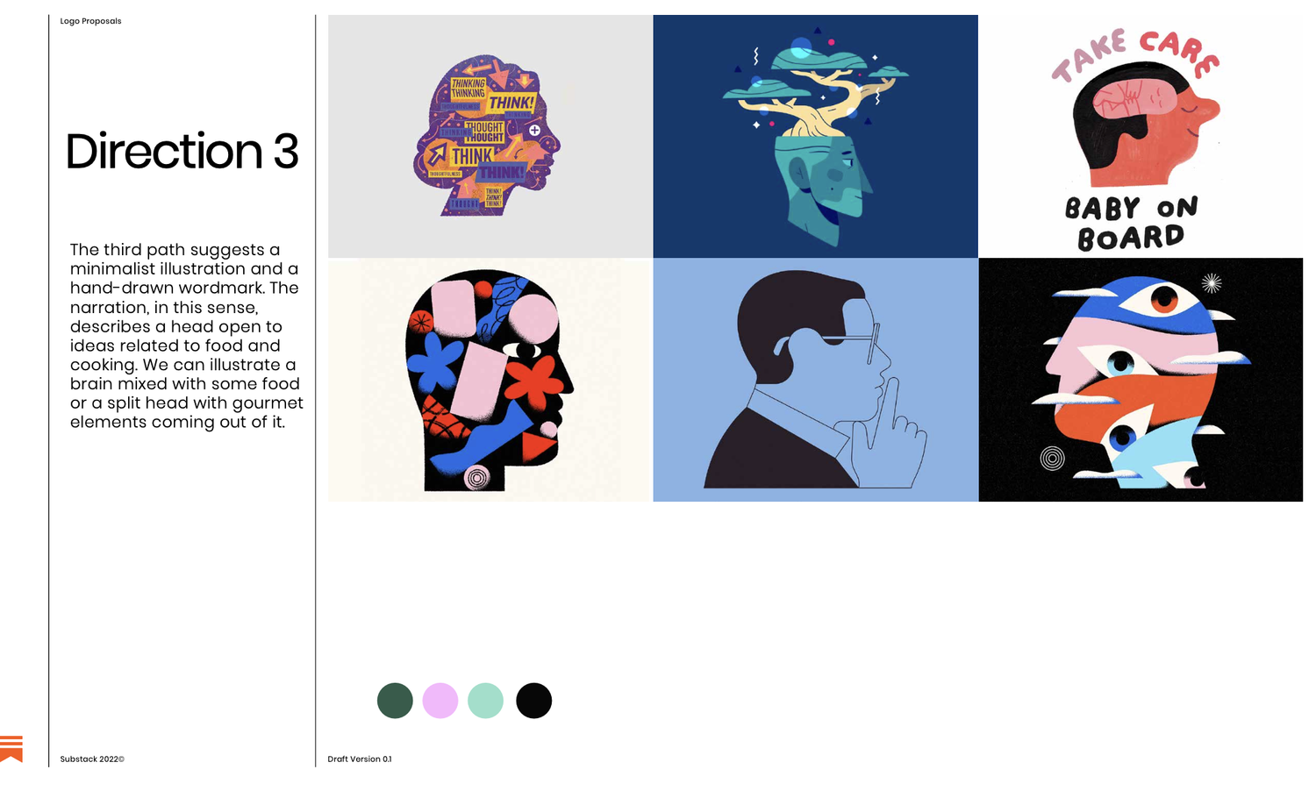
Task: Select the mint green color swatch
Action: (485, 701)
